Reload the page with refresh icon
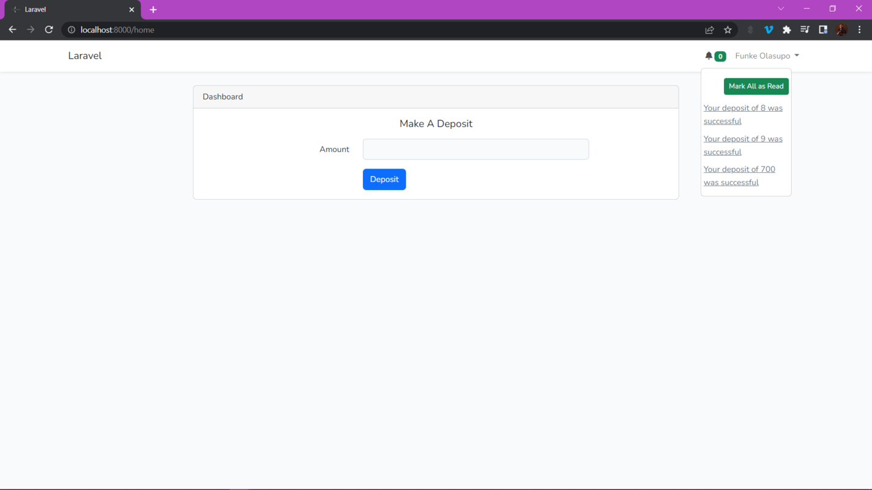This screenshot has height=490, width=872. (x=49, y=29)
